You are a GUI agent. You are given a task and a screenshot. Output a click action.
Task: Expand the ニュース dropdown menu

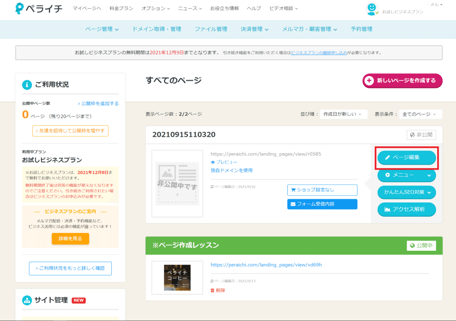click(x=190, y=8)
